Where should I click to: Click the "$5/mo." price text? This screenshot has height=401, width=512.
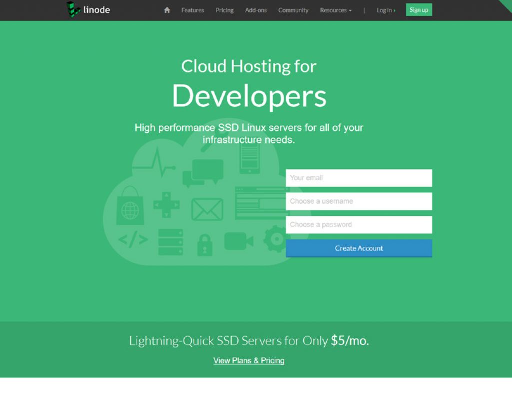pos(350,341)
